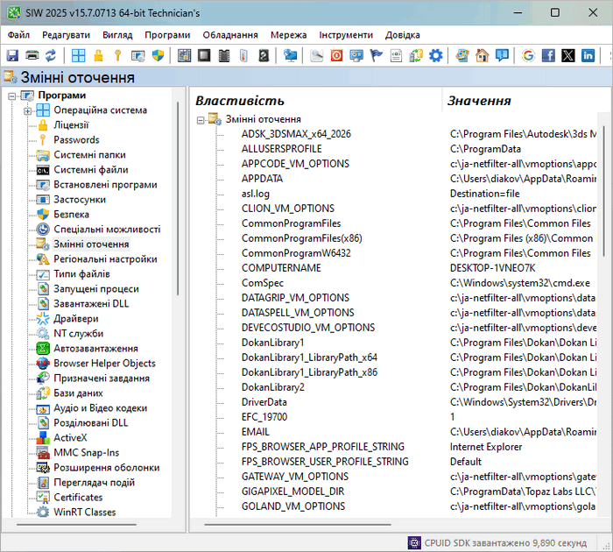Click the Facebook toolbar icon

pos(548,55)
